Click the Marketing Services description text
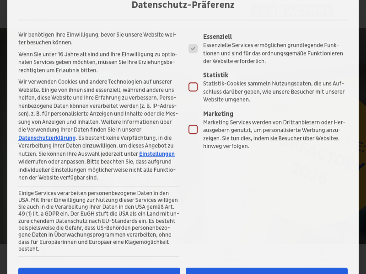Image resolution: width=366 pixels, height=274 pixels. click(274, 134)
